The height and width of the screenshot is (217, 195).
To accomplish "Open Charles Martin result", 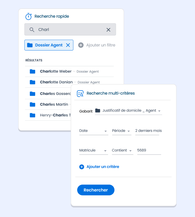I will [x=48, y=104].
